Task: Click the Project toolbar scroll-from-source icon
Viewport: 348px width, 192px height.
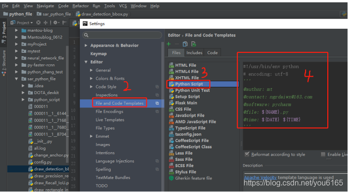Action: (39, 23)
